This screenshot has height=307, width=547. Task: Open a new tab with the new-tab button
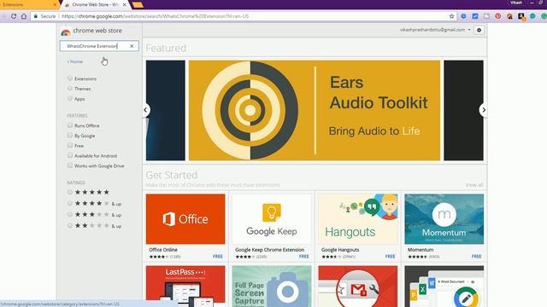(138, 5)
